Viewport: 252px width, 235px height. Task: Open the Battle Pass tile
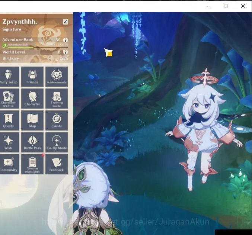pyautogui.click(x=32, y=142)
